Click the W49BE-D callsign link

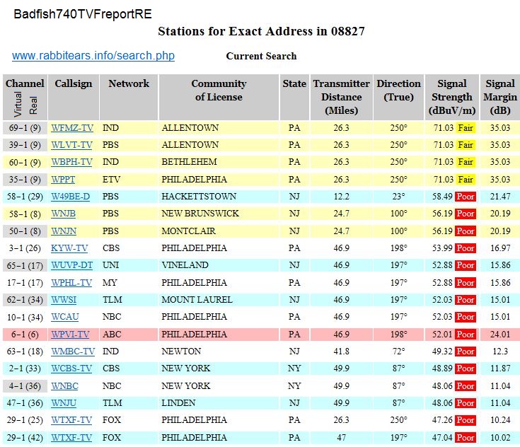coord(71,197)
